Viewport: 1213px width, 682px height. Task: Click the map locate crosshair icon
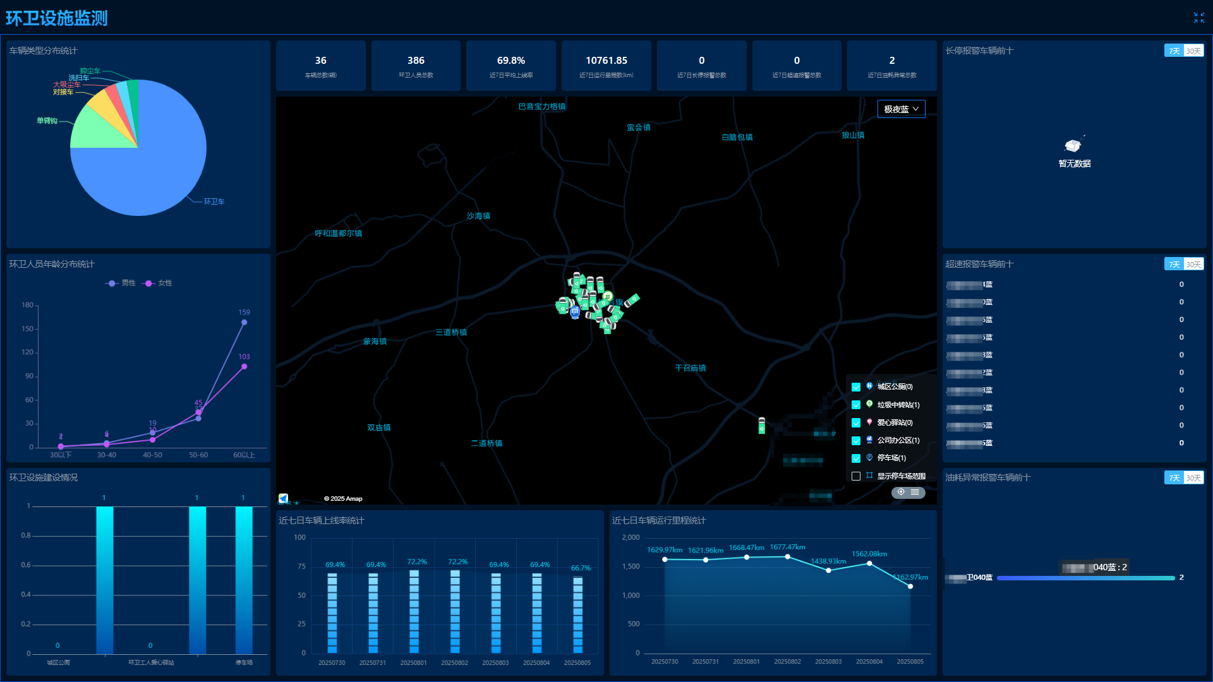point(901,492)
